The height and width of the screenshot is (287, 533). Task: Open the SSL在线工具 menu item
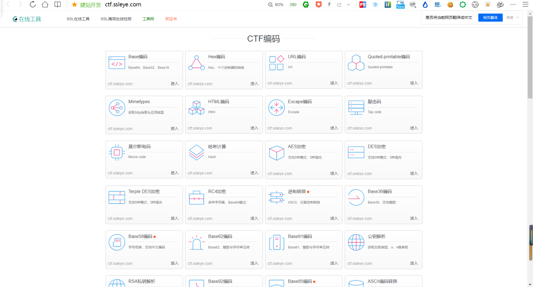[78, 19]
